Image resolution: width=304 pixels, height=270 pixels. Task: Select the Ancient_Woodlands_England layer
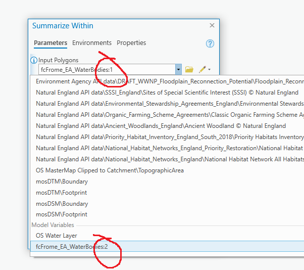[x=167, y=126]
